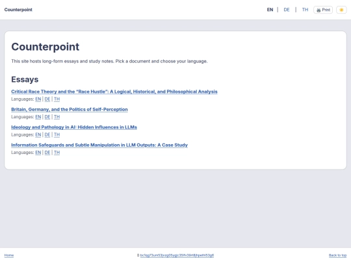Screen dimensions: 351x263
Task: Open Ideology and Pathology essay in TH
Action: (x=57, y=134)
